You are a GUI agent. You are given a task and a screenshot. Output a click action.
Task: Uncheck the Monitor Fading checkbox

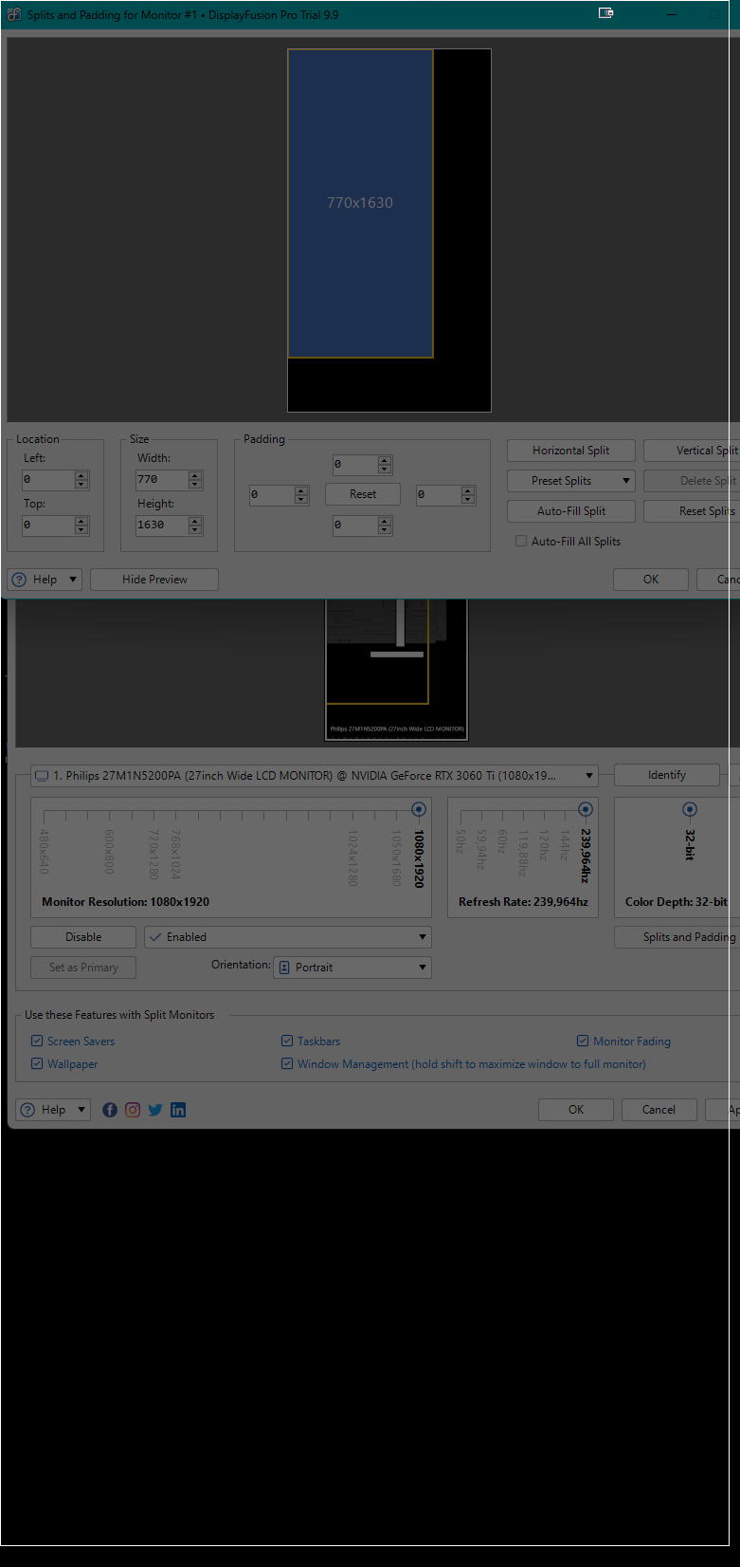[x=583, y=1042]
